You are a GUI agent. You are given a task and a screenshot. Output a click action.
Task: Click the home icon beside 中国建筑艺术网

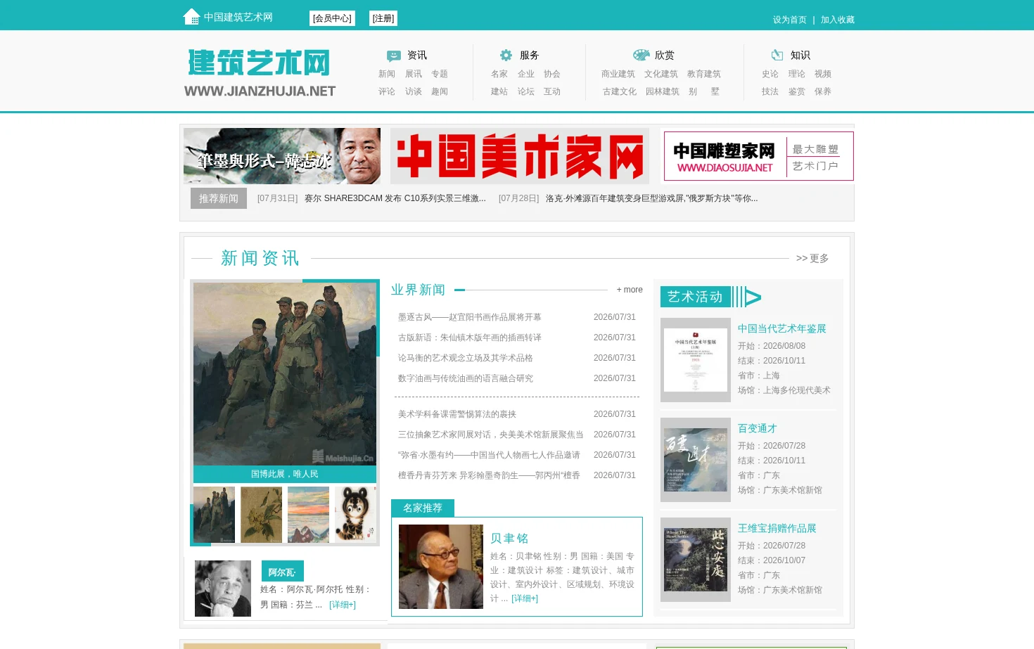click(191, 16)
